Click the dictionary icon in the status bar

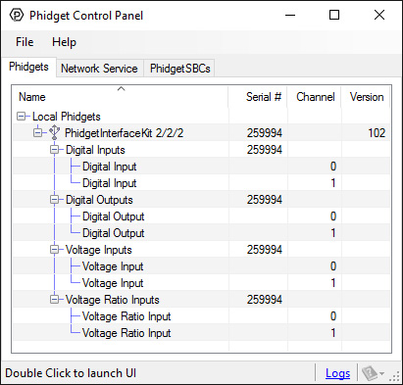coord(370,373)
